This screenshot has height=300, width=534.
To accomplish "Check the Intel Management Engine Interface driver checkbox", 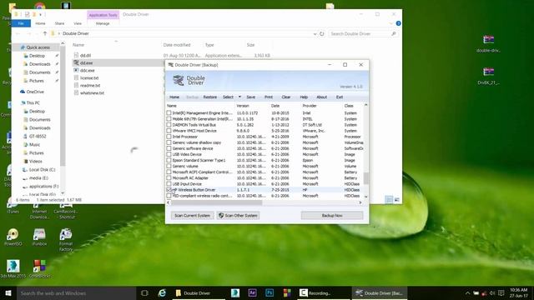I will [x=169, y=113].
